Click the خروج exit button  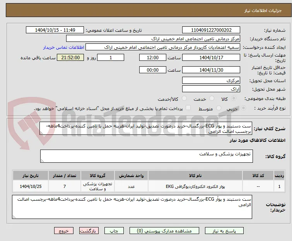pyautogui.click(x=64, y=231)
